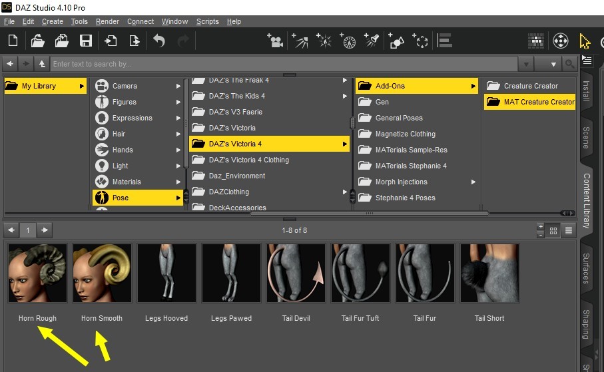
Task: Open the Magnetize Clothing folder
Action: (416, 134)
